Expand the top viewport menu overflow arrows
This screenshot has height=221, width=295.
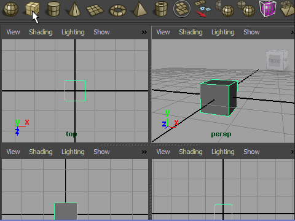(x=144, y=32)
